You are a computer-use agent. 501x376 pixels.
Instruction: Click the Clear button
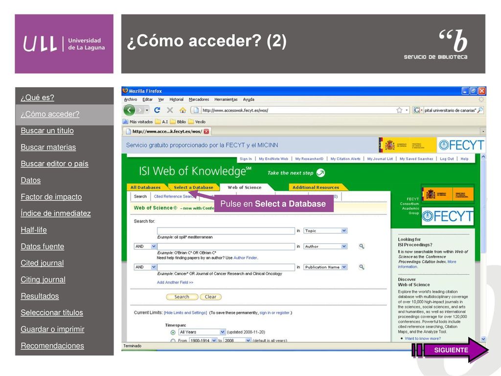210,297
